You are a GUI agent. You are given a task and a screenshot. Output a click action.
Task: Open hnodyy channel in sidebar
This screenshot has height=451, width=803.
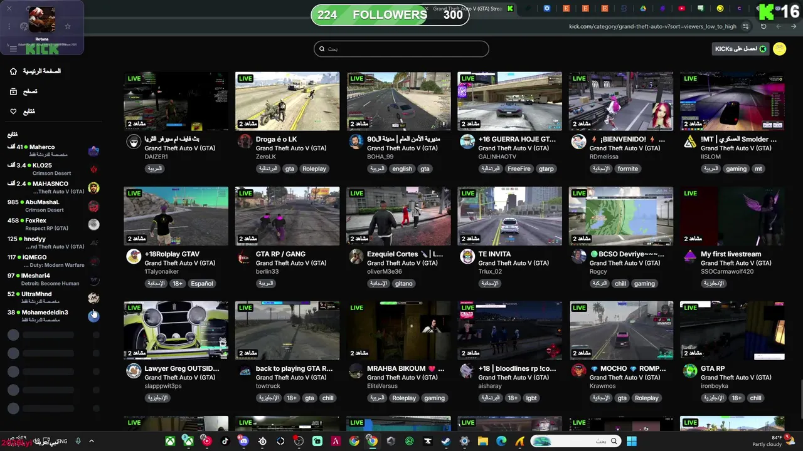coord(53,242)
